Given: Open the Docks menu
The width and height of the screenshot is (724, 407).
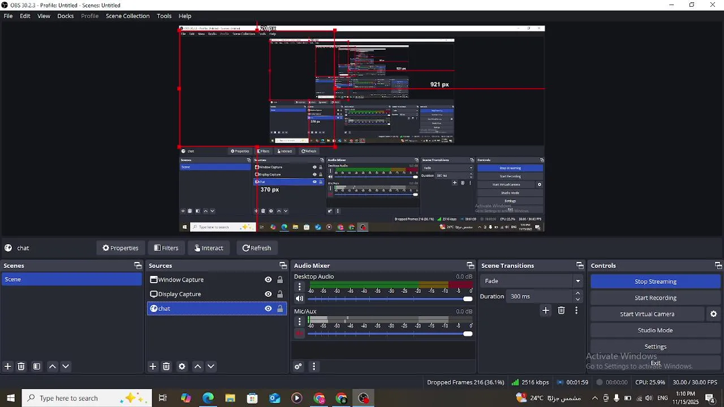Looking at the screenshot, I should point(66,16).
